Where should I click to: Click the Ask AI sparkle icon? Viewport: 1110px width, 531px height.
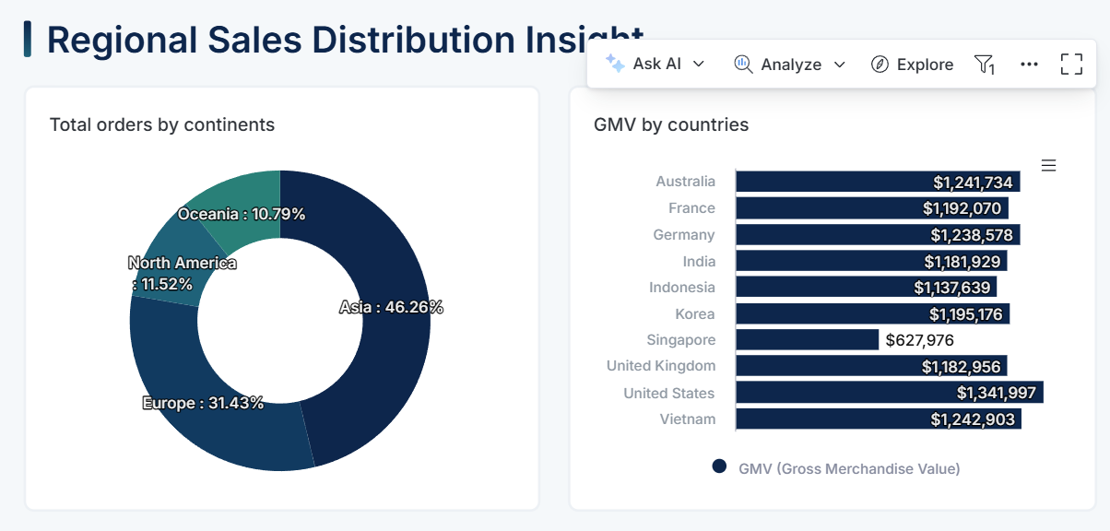point(615,64)
